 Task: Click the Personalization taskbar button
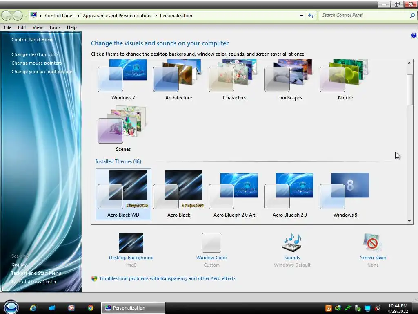(133, 308)
